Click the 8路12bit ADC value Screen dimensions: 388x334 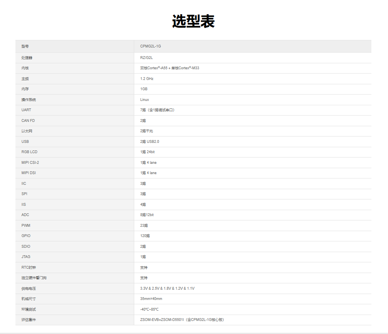pos(147,215)
